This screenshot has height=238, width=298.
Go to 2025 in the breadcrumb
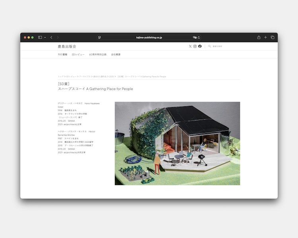tap(111, 77)
